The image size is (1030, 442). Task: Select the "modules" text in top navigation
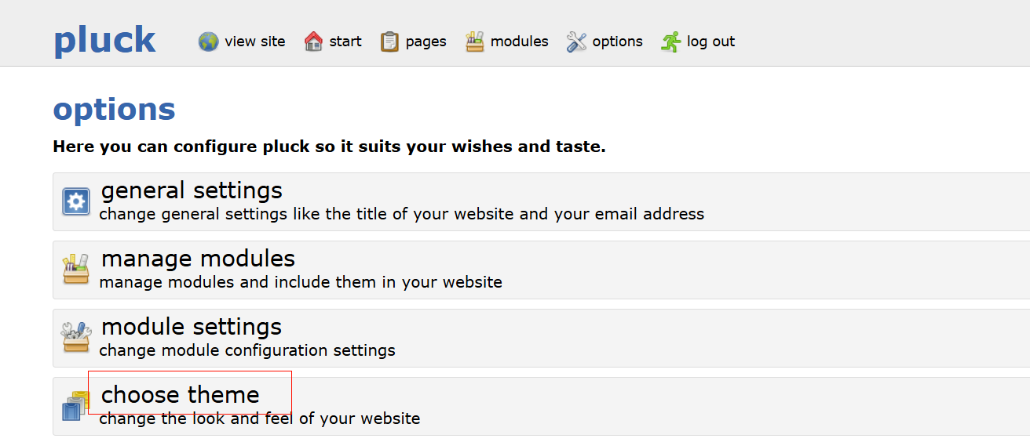[520, 42]
